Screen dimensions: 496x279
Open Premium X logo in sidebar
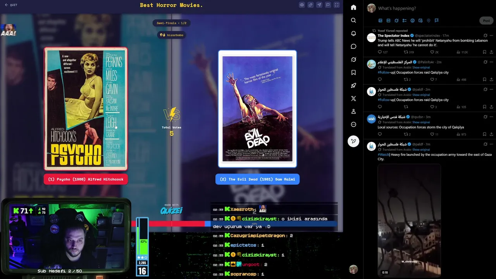pos(353,99)
